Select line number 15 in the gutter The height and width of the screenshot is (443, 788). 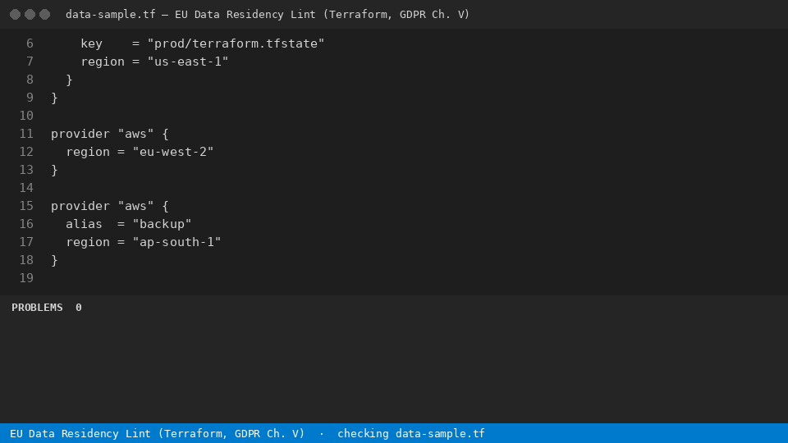26,206
